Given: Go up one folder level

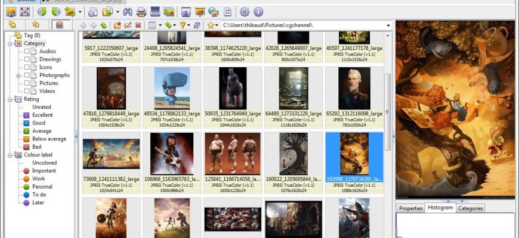Looking at the screenshot, I should pos(104,26).
